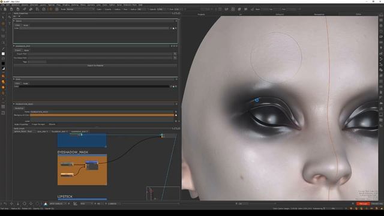Click the red button in bottom status bar

(363, 204)
